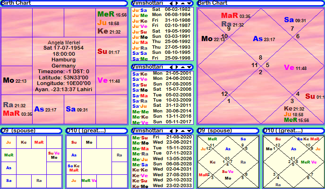Image resolution: width=325 pixels, height=189 pixels.
Task: Expand the down arrow in the bottom Vimshottari header
Action: pos(189,131)
